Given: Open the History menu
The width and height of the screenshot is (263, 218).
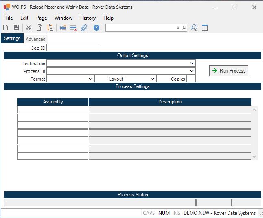Looking at the screenshot, I should 88,18.
